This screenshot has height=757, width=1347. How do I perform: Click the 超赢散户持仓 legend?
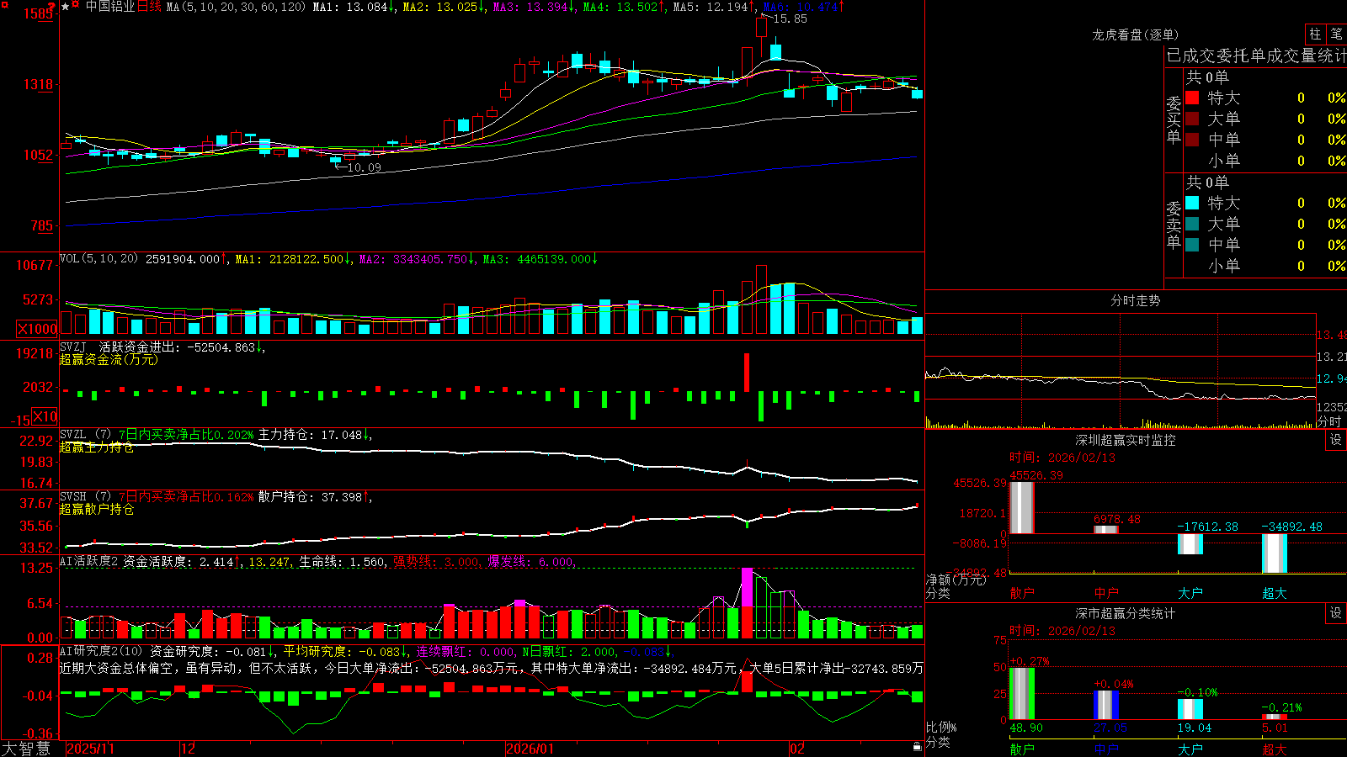click(96, 509)
